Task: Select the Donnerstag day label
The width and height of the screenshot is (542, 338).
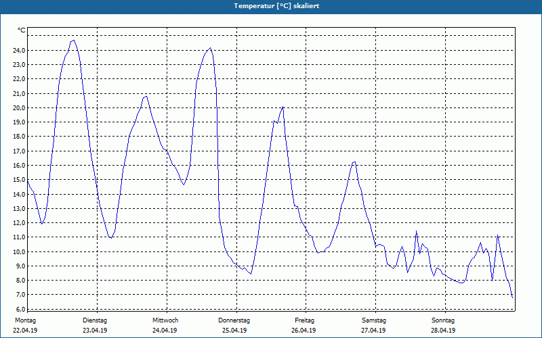Action: click(234, 320)
